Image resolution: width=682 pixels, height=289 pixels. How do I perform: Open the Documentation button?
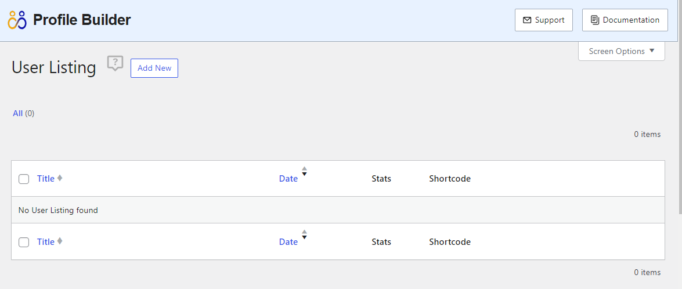pos(625,20)
